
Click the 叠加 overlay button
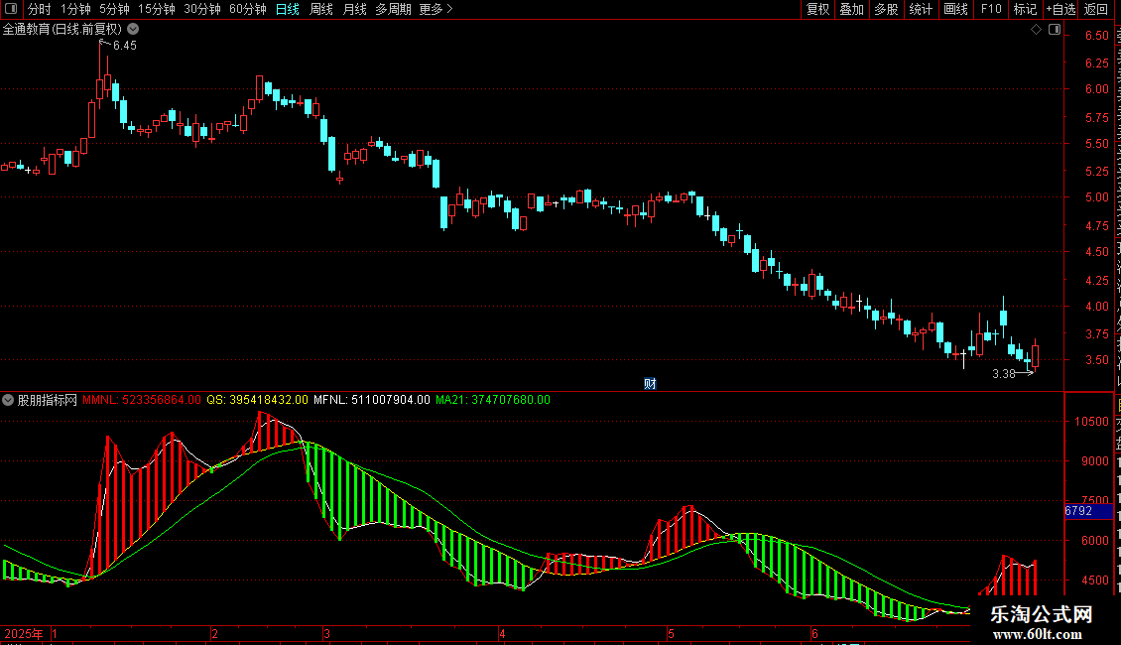point(851,9)
